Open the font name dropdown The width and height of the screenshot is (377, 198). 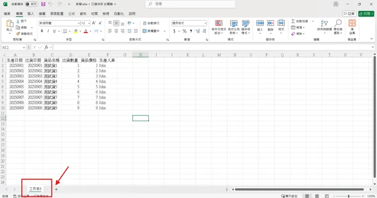(78, 23)
